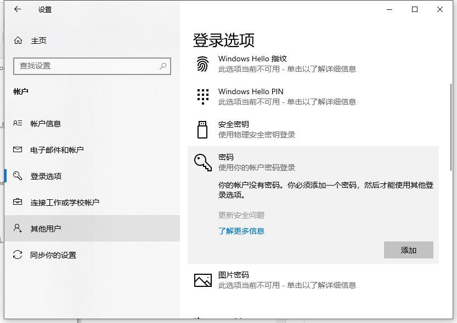
Task: Click the person icon beside 帐户信息
Action: click(x=16, y=123)
